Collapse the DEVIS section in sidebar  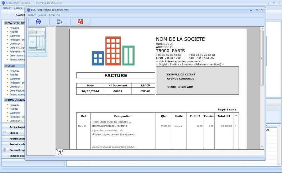tap(5, 66)
